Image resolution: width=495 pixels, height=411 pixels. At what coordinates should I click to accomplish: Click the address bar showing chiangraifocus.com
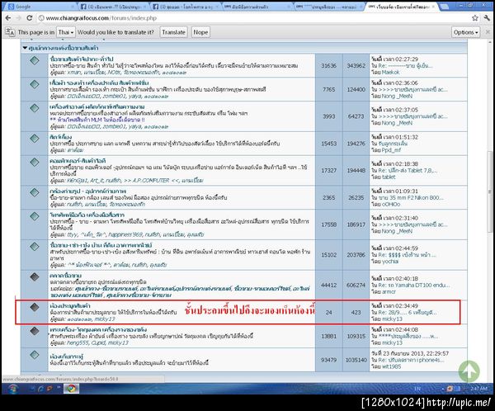pos(252,18)
